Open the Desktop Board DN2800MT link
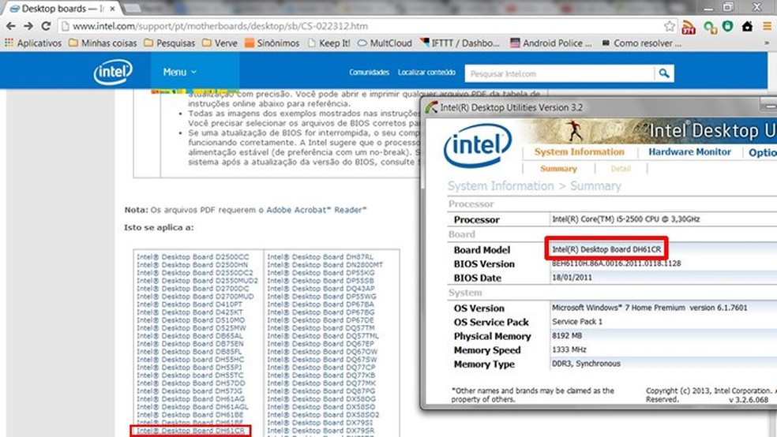The image size is (777, 437). coord(325,265)
